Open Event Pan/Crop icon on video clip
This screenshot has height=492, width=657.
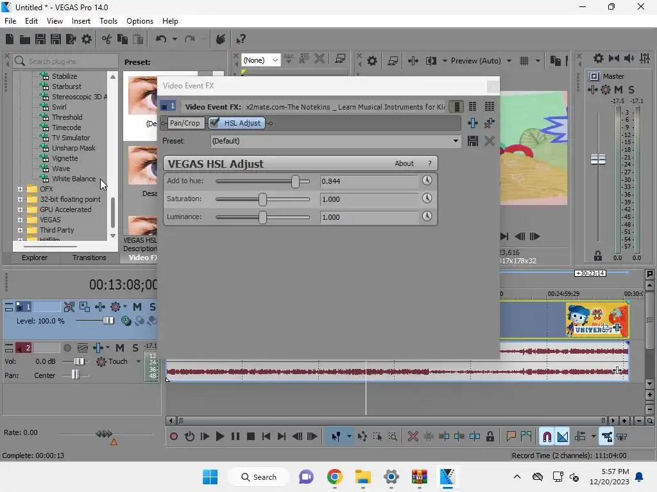coord(605,327)
